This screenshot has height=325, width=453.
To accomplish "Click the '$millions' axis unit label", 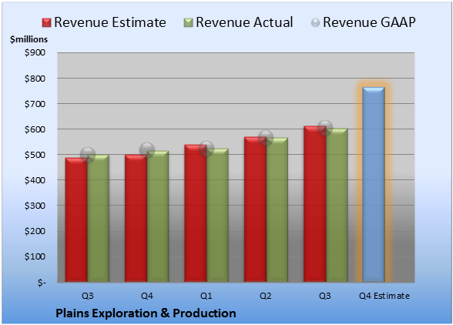I will [29, 39].
